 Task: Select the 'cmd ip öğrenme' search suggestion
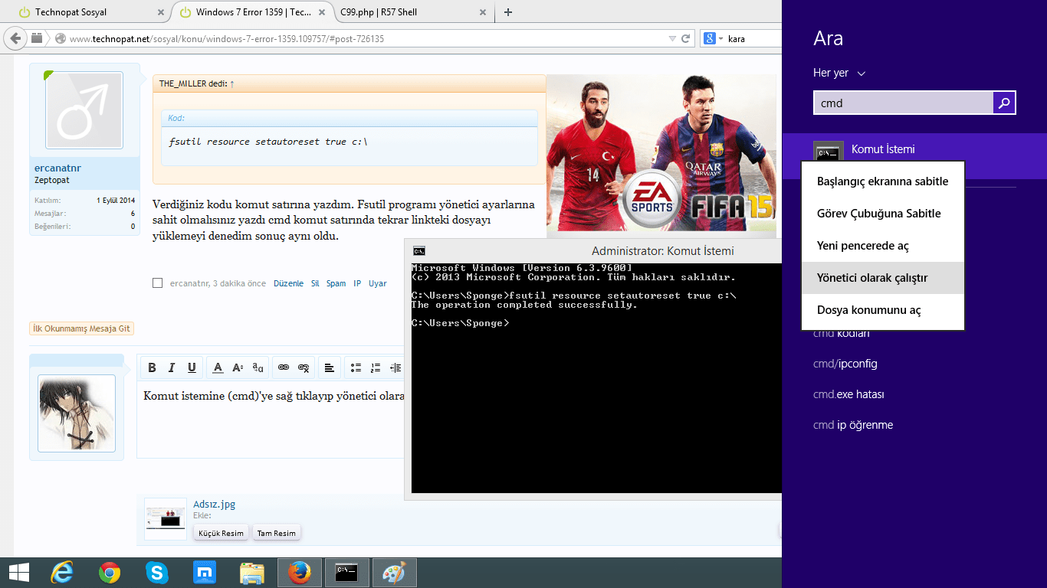tap(853, 425)
